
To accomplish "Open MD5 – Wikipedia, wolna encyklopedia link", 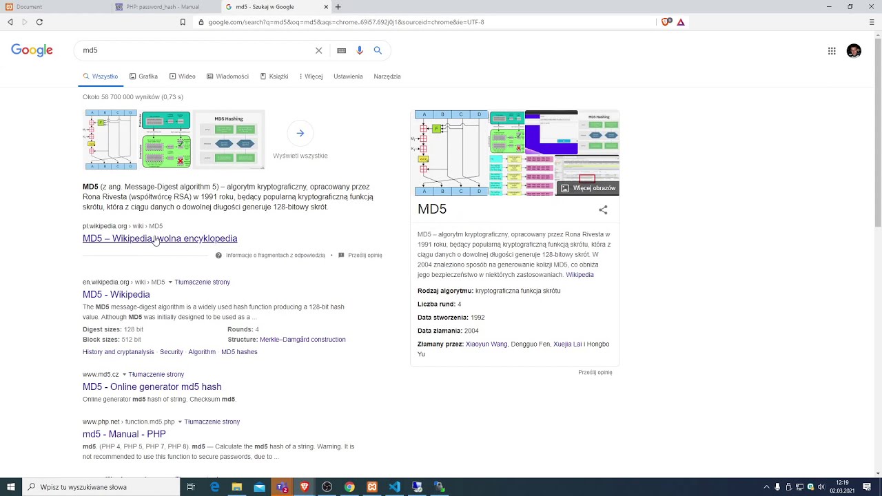I will [160, 238].
